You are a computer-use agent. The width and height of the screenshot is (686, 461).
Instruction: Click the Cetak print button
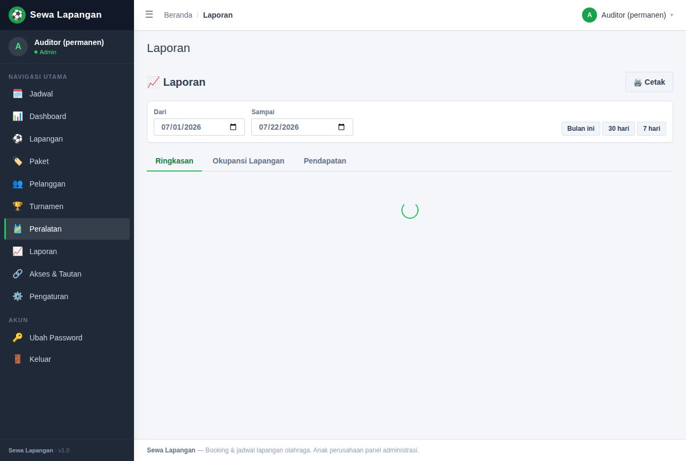(x=649, y=82)
